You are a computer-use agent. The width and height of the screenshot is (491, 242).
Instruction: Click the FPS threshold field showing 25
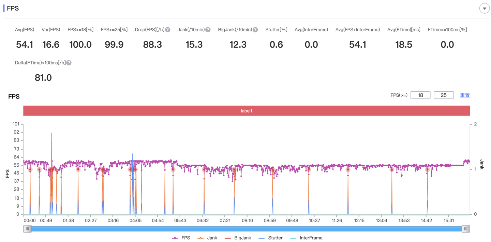[x=443, y=95]
